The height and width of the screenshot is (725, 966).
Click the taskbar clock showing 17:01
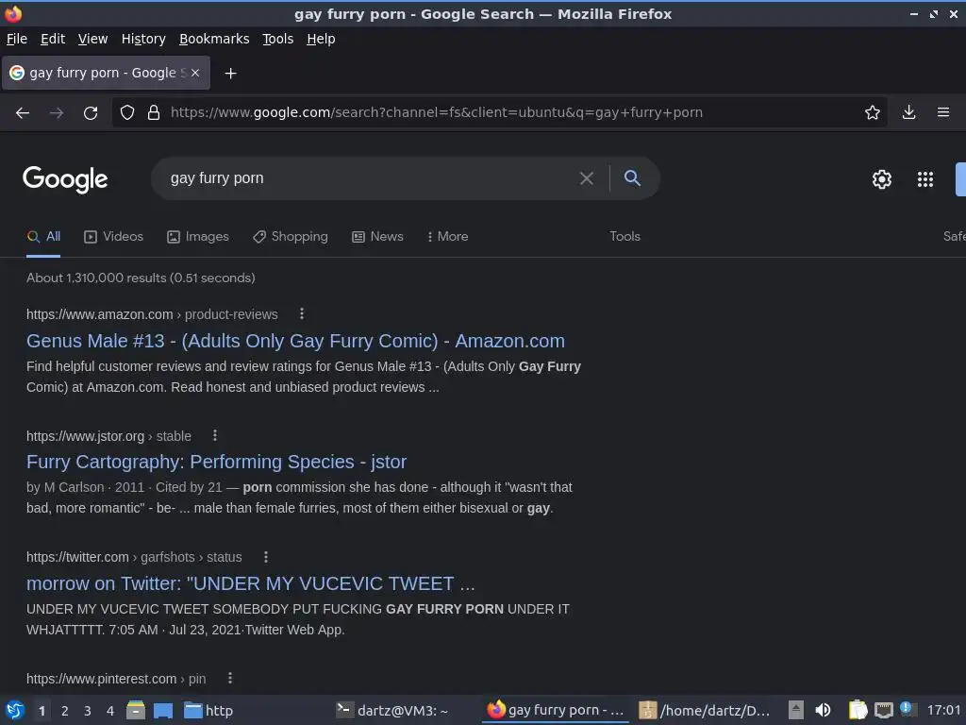click(x=943, y=710)
